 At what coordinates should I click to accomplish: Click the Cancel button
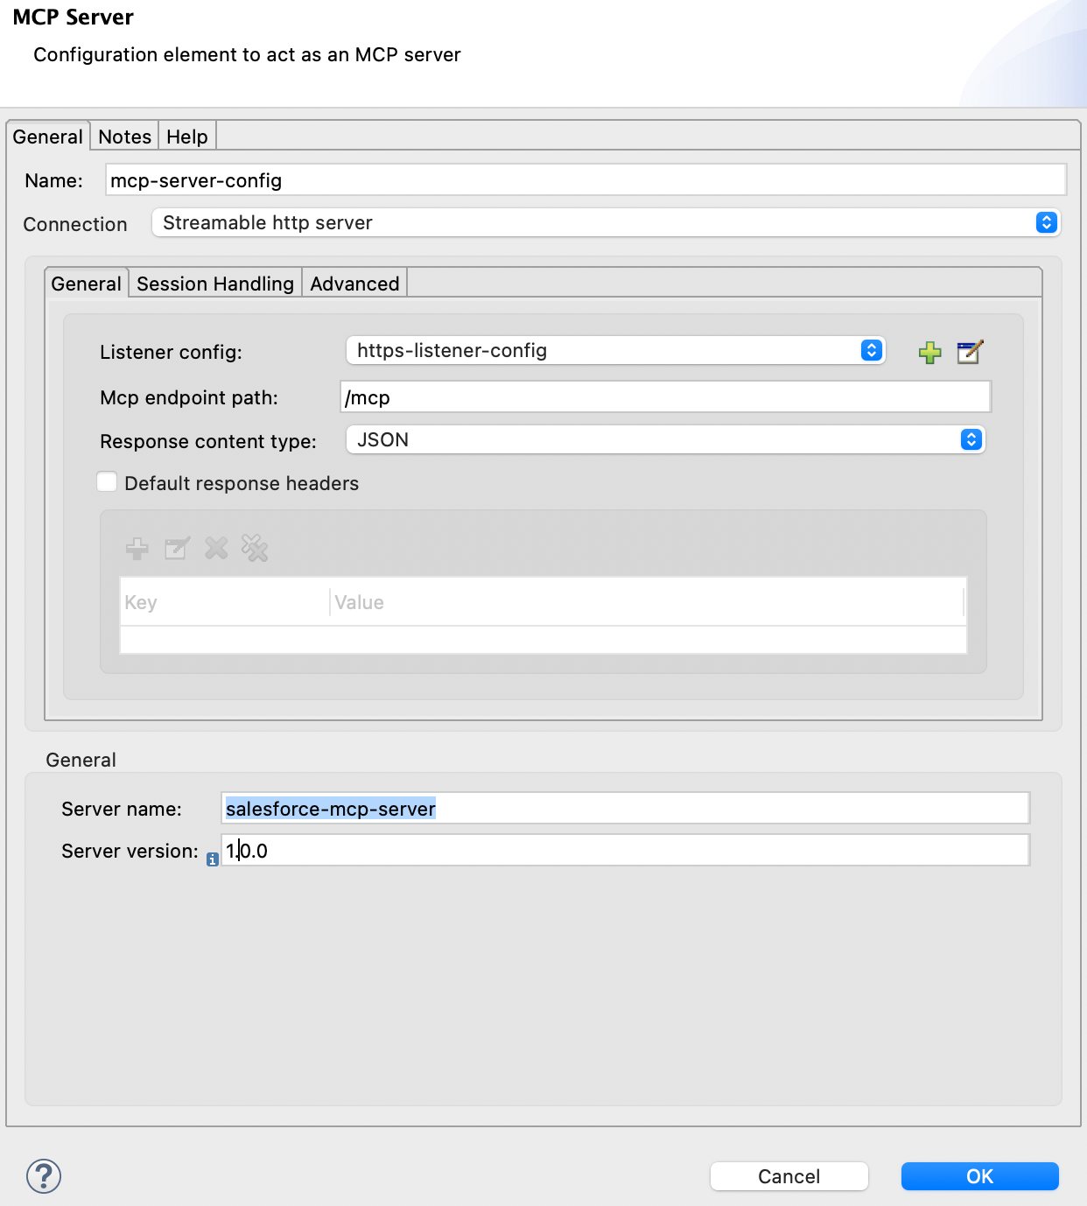788,1176
